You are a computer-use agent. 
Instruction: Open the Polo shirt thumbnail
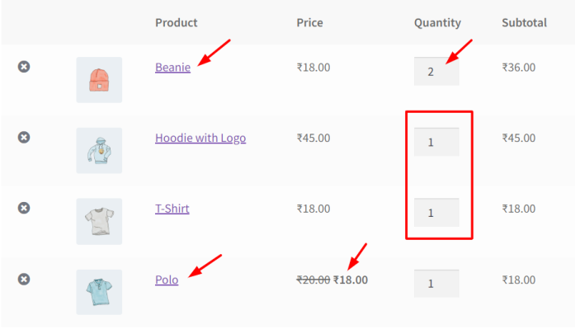click(99, 291)
